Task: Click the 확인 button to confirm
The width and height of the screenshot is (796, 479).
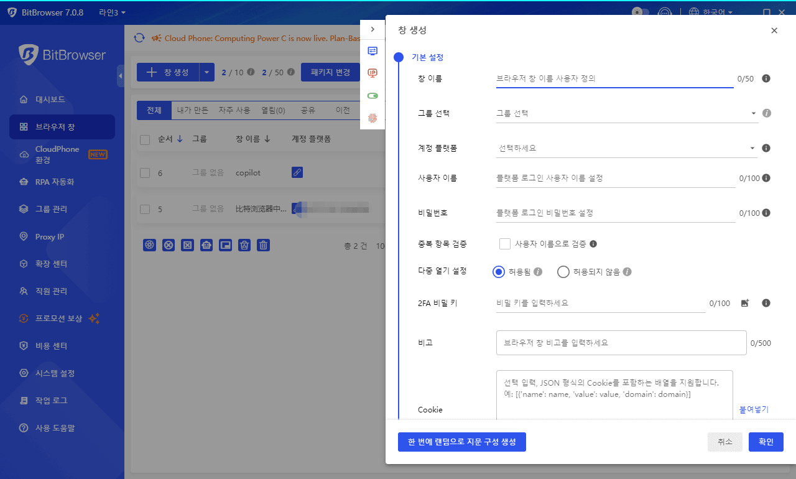Action: (x=766, y=442)
